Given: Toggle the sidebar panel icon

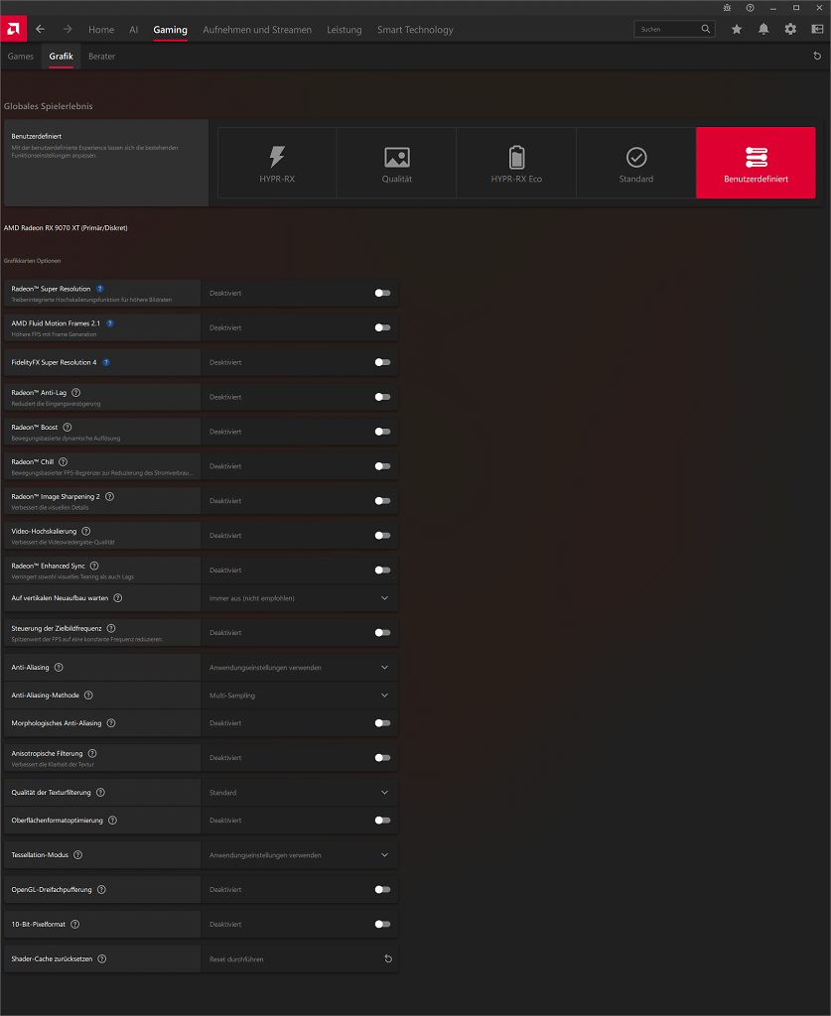Looking at the screenshot, I should pyautogui.click(x=817, y=29).
